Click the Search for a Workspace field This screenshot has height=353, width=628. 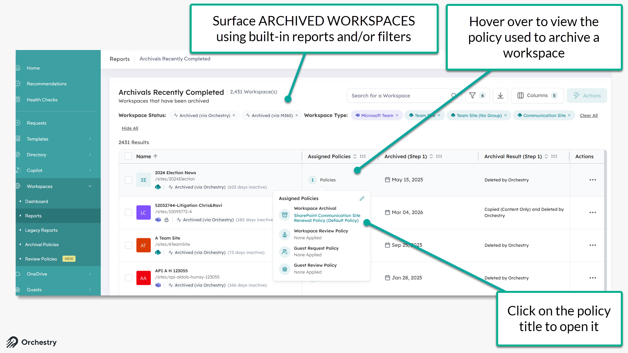pyautogui.click(x=404, y=95)
